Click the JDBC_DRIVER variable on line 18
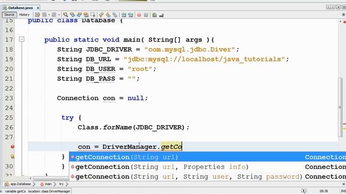 [x=109, y=50]
